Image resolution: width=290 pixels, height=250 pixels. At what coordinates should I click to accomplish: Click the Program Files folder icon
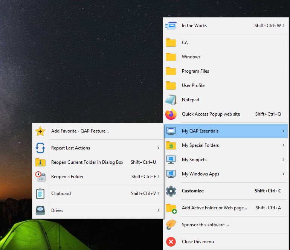point(171,71)
